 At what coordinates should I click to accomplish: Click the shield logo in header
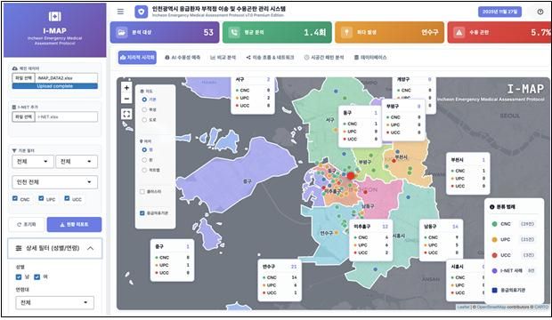142,12
